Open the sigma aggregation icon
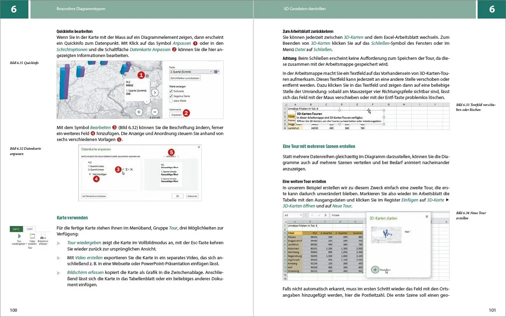 127,169
